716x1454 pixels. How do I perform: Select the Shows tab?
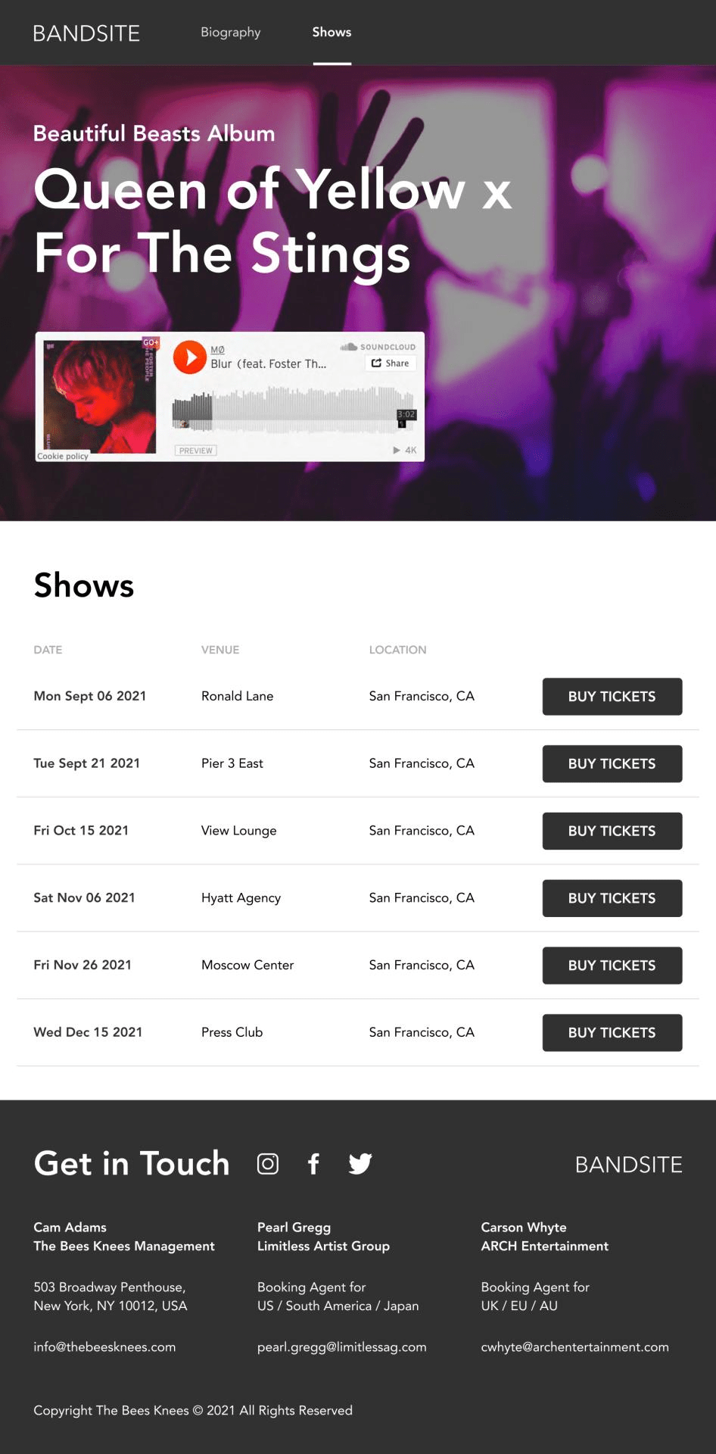pyautogui.click(x=332, y=32)
